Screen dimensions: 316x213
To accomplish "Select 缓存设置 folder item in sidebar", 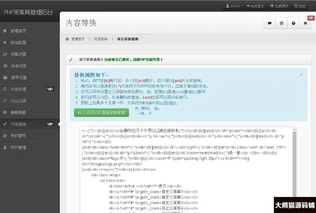I will click(30, 78).
